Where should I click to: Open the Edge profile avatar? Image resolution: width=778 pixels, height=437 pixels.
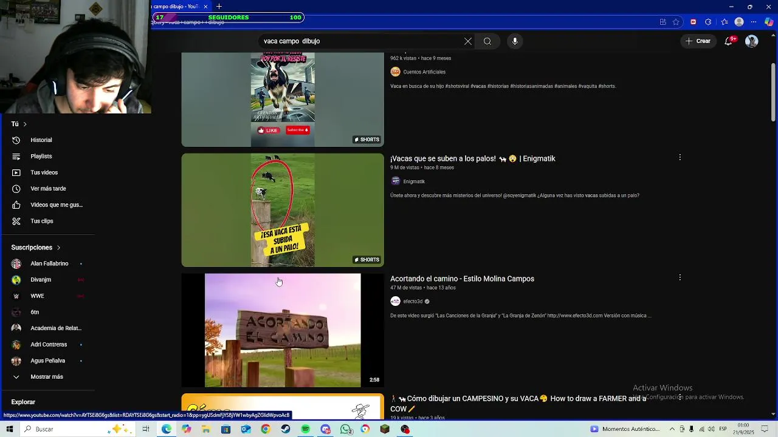(739, 22)
